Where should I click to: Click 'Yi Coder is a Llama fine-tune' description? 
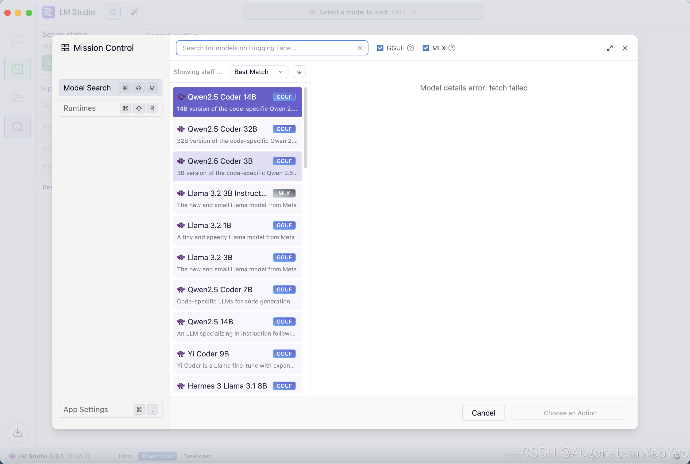click(x=236, y=366)
